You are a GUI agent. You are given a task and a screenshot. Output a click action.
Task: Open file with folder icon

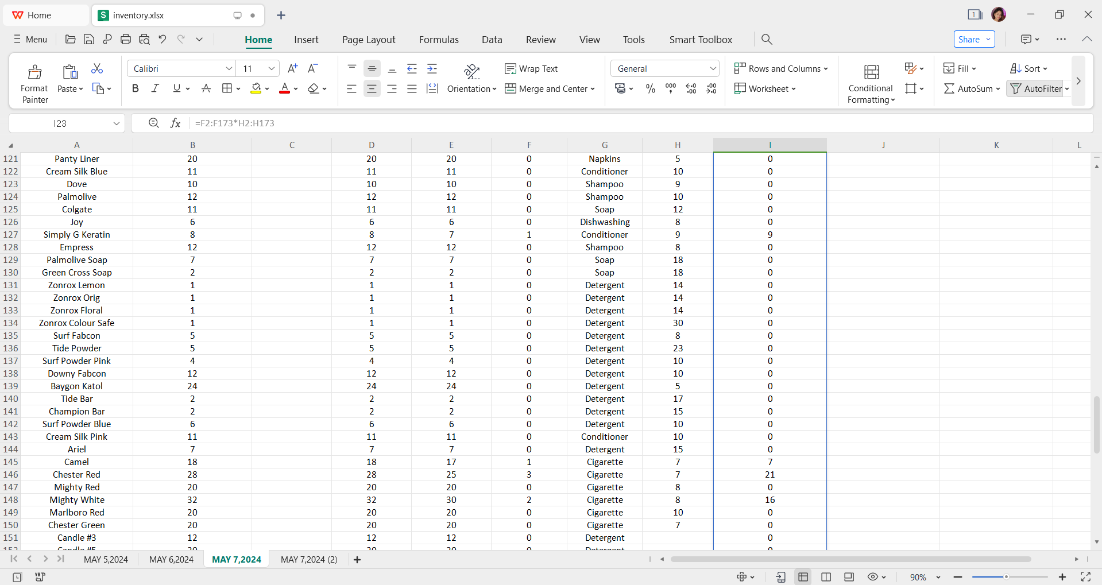tap(71, 39)
